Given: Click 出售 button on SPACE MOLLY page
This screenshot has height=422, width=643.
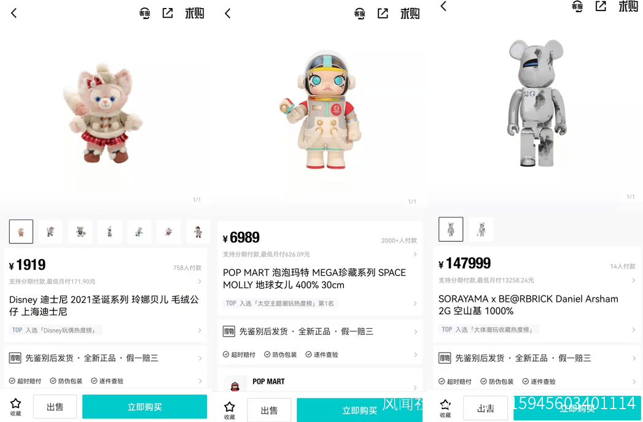Looking at the screenshot, I should pyautogui.click(x=269, y=410).
